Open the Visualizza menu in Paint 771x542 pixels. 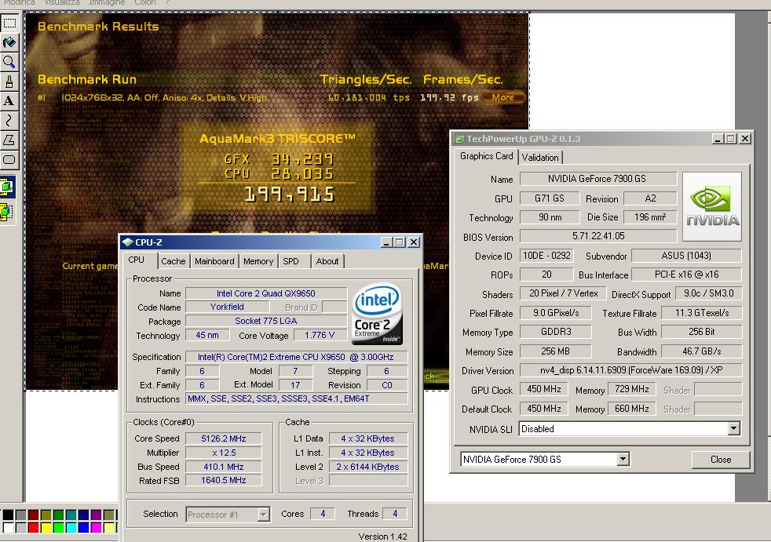point(62,3)
